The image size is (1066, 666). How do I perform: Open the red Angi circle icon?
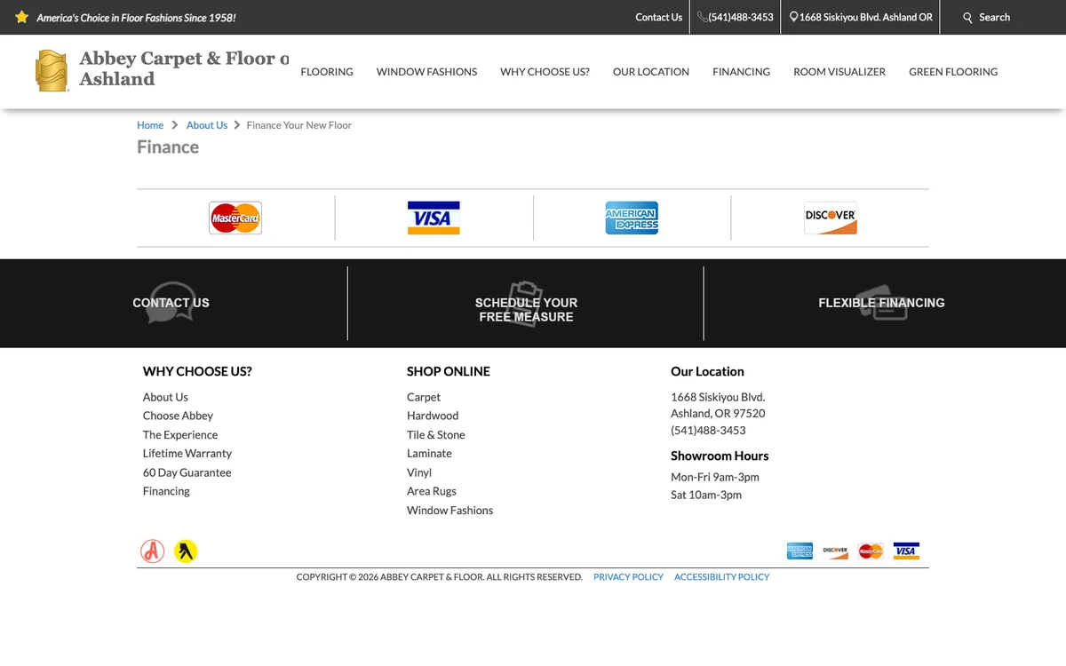tap(153, 551)
